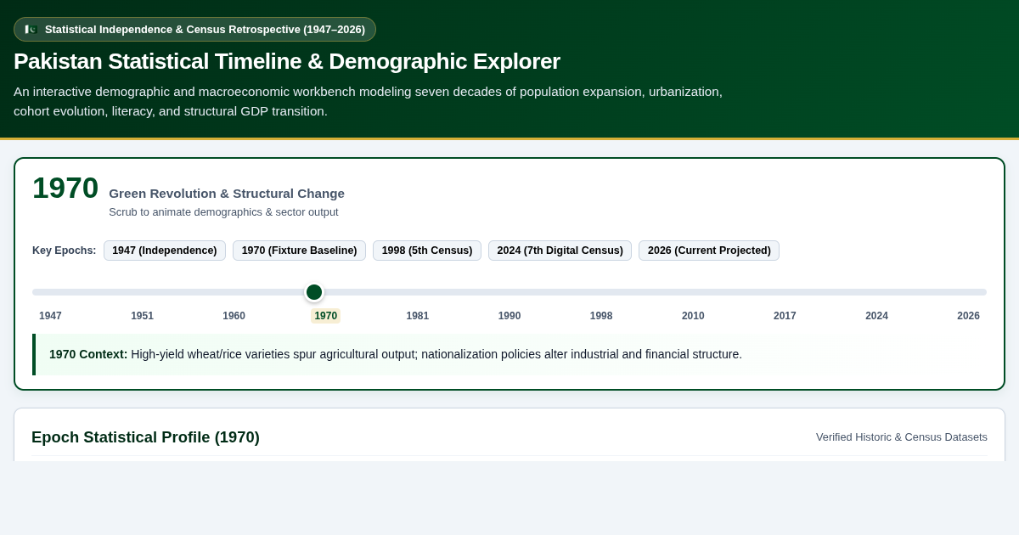Click the 1998 tick label on timeline
This screenshot has height=535, width=1019.
[x=601, y=316]
